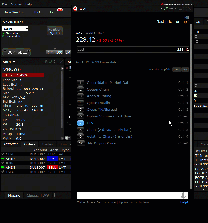Select number 1 Consolidated Market Data badge
This screenshot has height=223, width=208.
[x=81, y=83]
